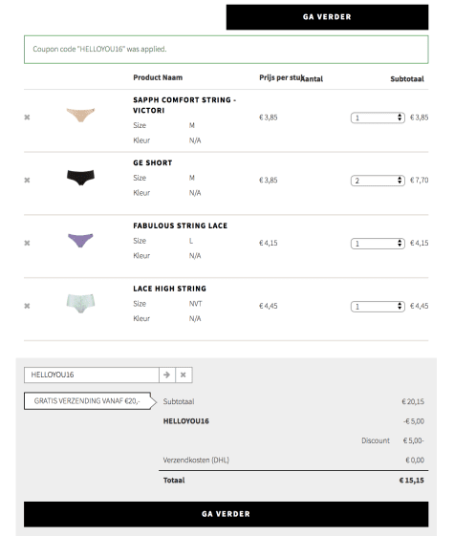454x536 pixels.
Task: Remove Sapph Comfort String from cart
Action: (27, 118)
